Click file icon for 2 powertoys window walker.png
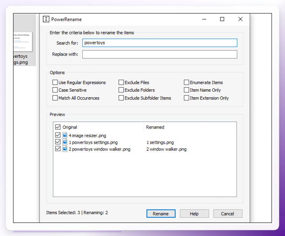This screenshot has height=236, width=285. pos(65,149)
